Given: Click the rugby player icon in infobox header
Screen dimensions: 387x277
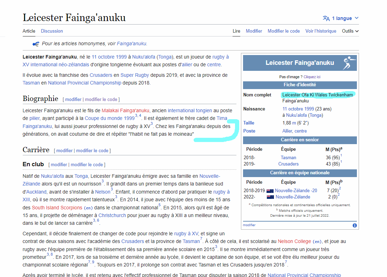Looking at the screenshot, I should coord(349,63).
